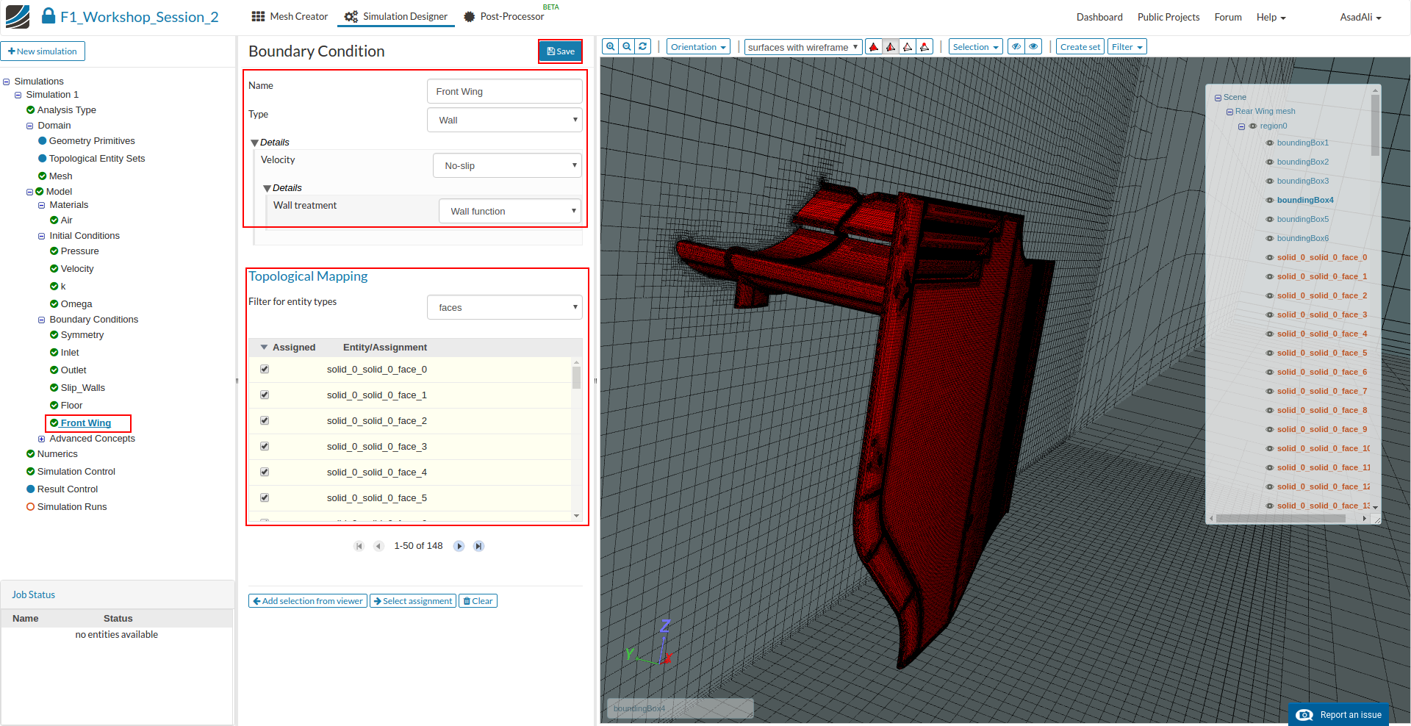Screen dimensions: 1411x726
Task: Click the hide selection crossed-eye icon
Action: (1016, 47)
